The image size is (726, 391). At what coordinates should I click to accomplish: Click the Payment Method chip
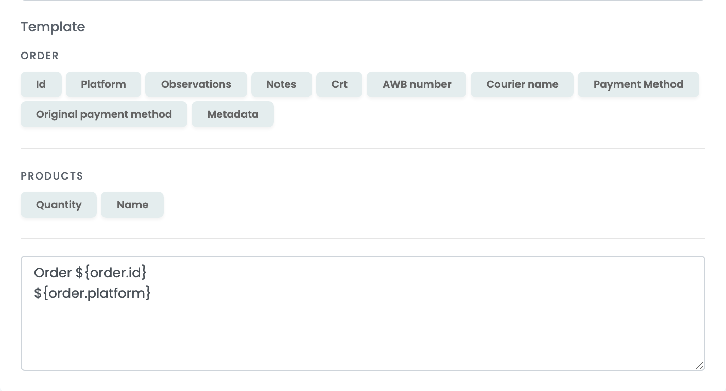tap(638, 84)
